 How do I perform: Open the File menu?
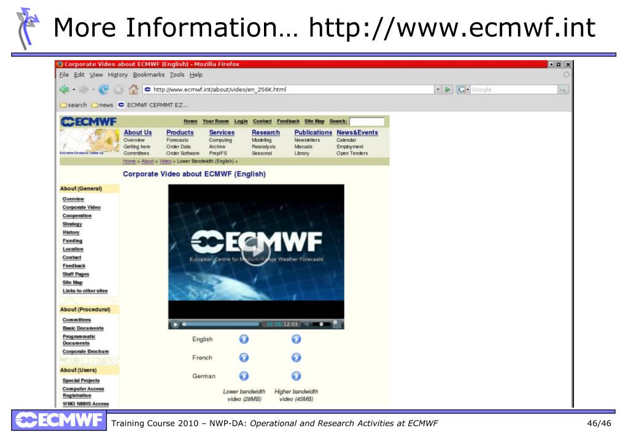pos(64,75)
